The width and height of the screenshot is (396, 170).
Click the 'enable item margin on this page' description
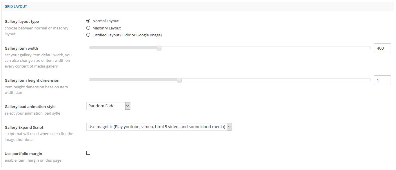coord(33,160)
